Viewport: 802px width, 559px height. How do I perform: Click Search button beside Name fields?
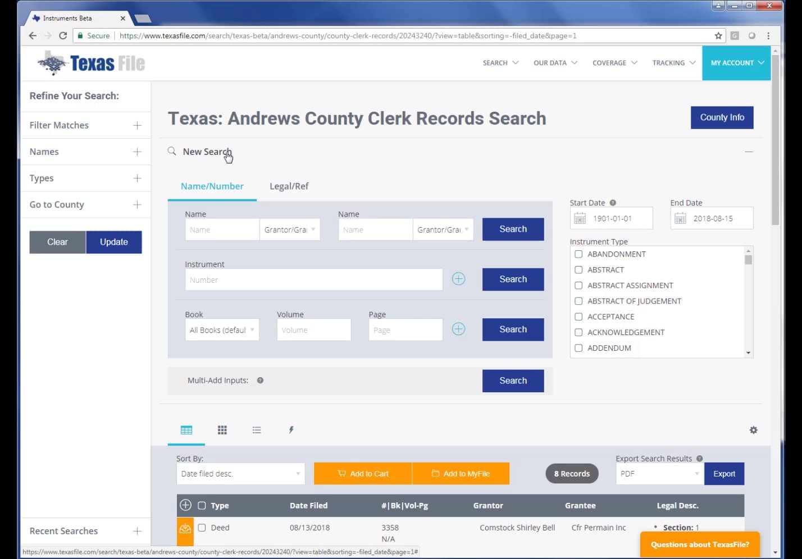tap(513, 229)
